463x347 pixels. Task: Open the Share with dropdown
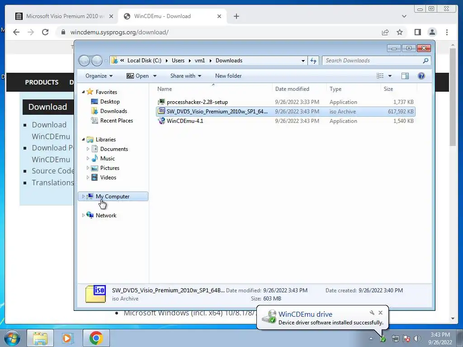pos(186,76)
